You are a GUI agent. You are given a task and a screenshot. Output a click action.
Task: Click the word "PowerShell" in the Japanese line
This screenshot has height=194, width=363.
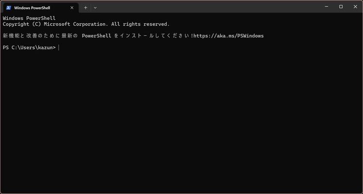97,36
